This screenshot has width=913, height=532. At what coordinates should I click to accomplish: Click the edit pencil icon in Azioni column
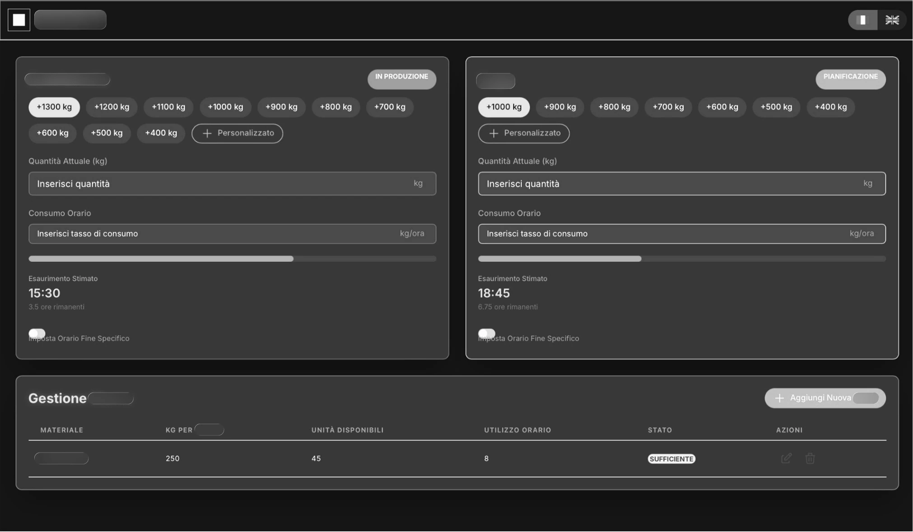[787, 458]
